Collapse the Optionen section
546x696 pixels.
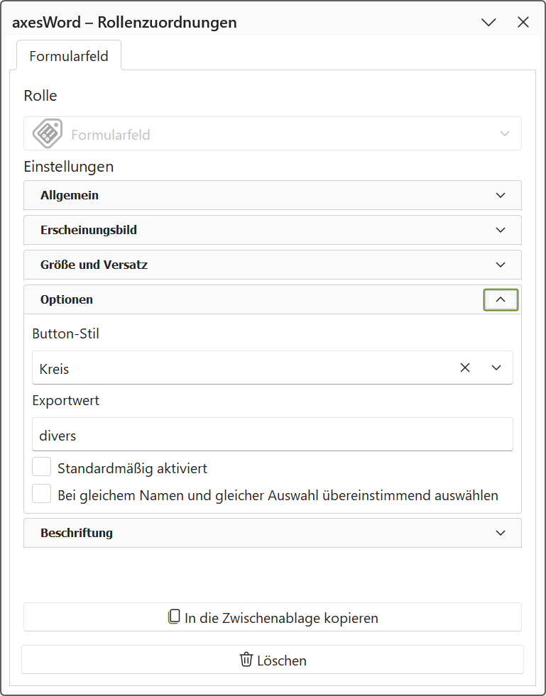501,299
